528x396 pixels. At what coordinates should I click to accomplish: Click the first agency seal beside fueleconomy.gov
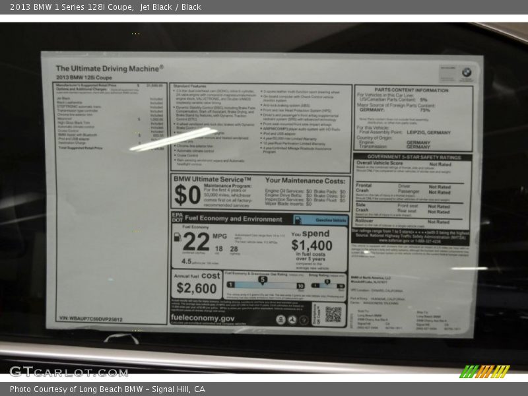(x=280, y=319)
